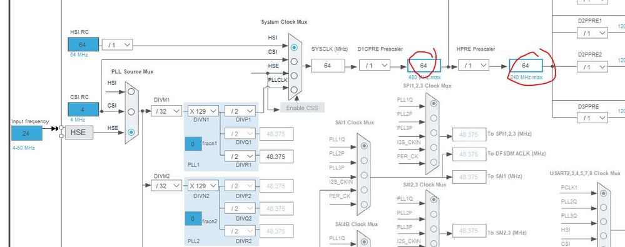Image resolution: width=625 pixels, height=247 pixels.
Task: Select PLL3Q in USART2,3,4,5,7,8 Clock Mux
Action: (604, 222)
